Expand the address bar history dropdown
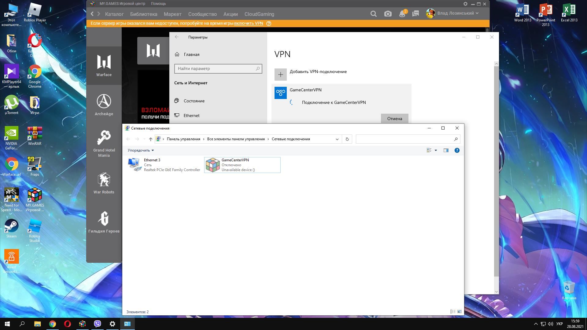Image resolution: width=587 pixels, height=330 pixels. pos(337,139)
